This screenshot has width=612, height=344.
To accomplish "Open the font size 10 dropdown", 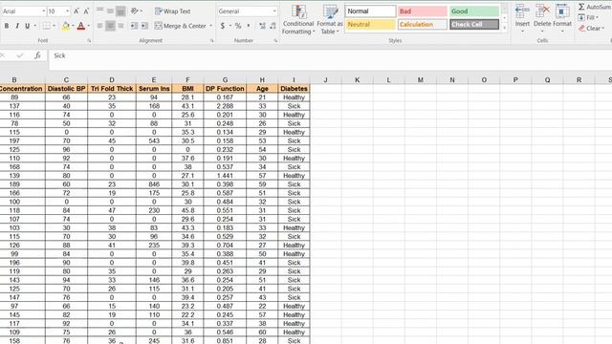I will [68, 11].
